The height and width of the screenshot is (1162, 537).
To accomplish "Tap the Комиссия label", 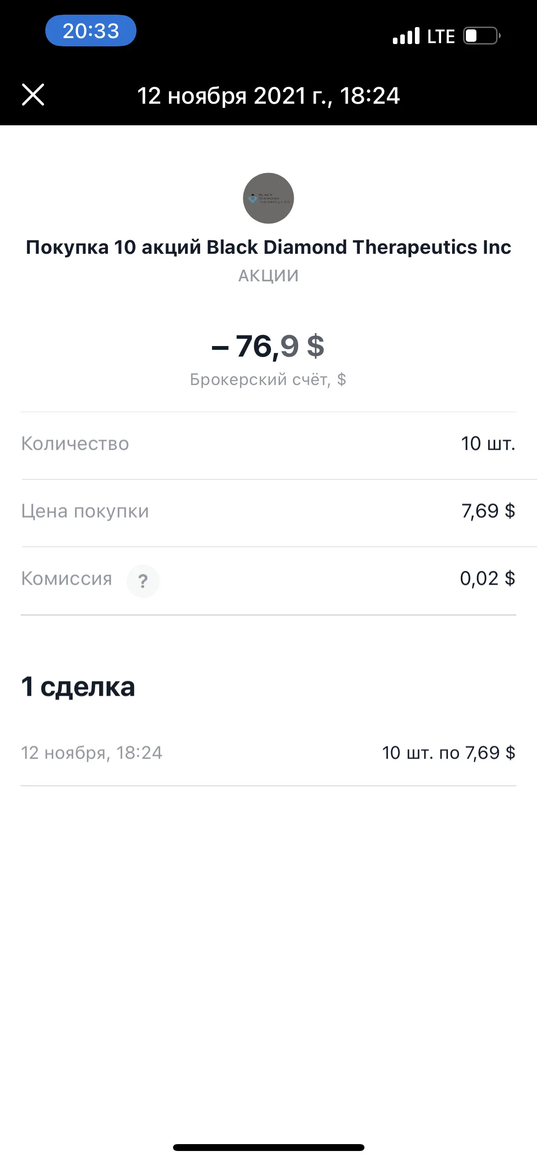I will pyautogui.click(x=67, y=579).
